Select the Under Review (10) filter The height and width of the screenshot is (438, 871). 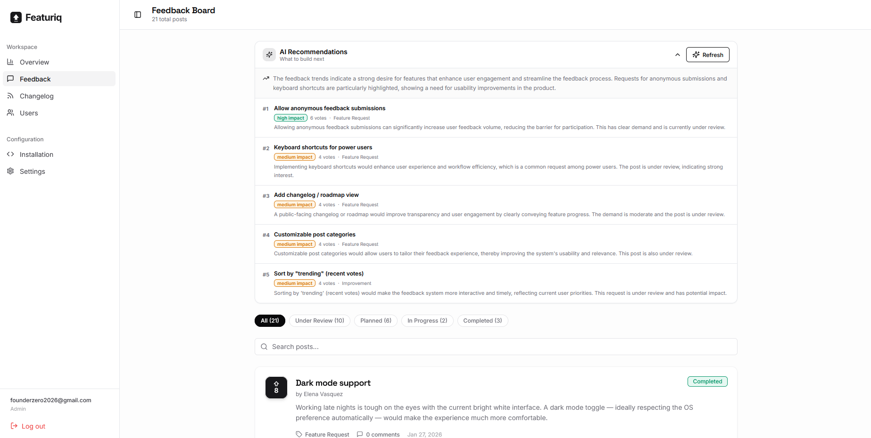click(x=319, y=321)
